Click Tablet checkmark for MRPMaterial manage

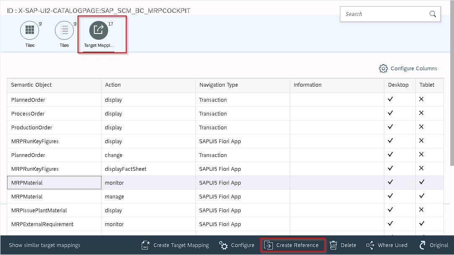[421, 196]
